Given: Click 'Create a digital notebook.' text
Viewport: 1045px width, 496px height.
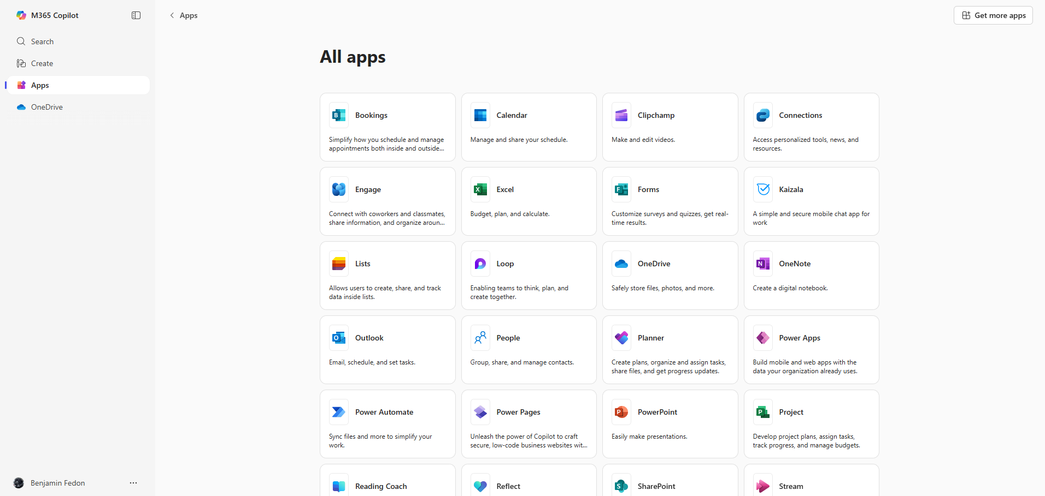Looking at the screenshot, I should (x=790, y=288).
